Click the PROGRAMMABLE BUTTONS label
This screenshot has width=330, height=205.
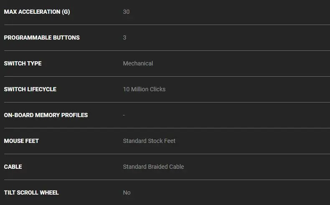(42, 37)
